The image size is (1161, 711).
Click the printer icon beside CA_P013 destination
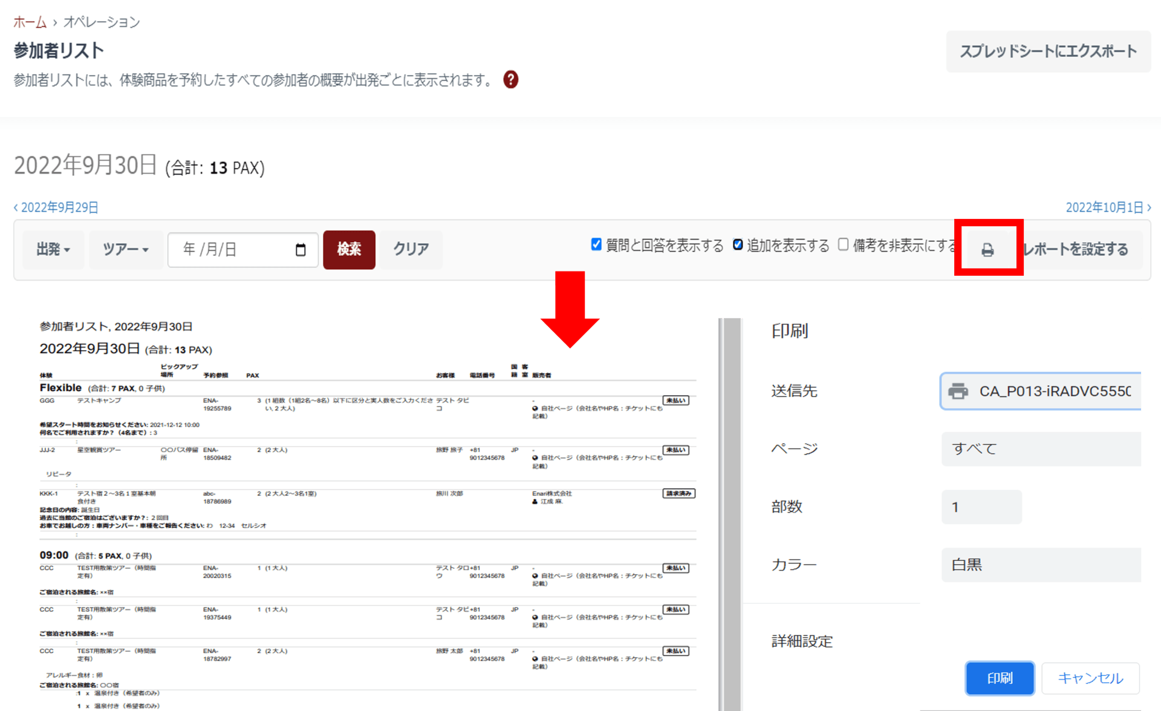(958, 391)
